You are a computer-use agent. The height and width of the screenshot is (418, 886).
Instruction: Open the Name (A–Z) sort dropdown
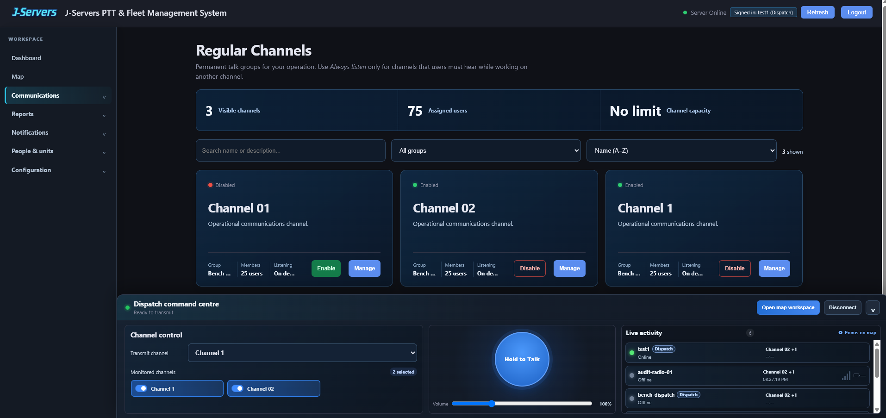(x=681, y=150)
